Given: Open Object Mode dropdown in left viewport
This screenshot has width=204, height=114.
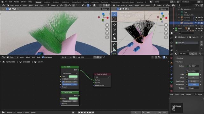Looking at the screenshot, I should (14, 5).
